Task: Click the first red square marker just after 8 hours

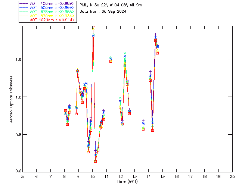Action: pyautogui.click(x=65, y=111)
